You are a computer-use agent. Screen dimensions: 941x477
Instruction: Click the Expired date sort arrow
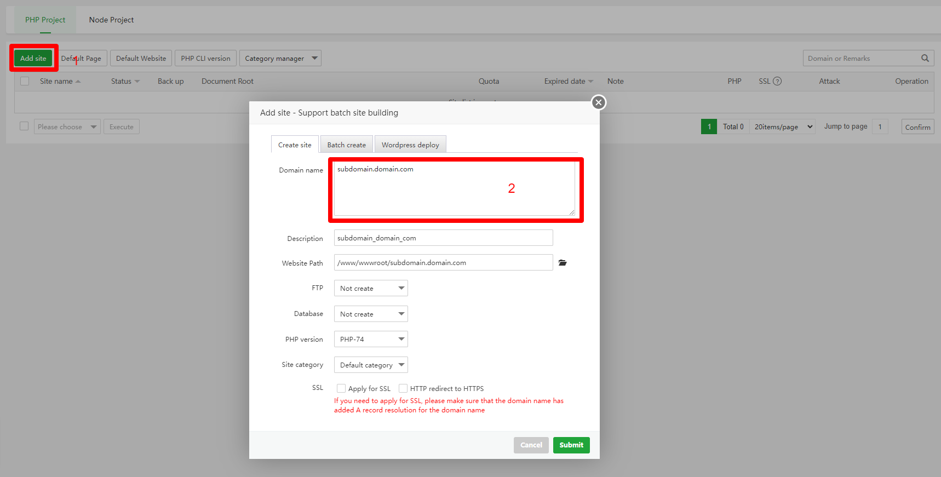pos(590,81)
